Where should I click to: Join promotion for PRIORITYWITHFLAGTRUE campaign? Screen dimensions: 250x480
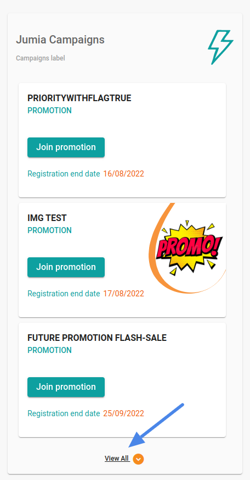tap(66, 147)
